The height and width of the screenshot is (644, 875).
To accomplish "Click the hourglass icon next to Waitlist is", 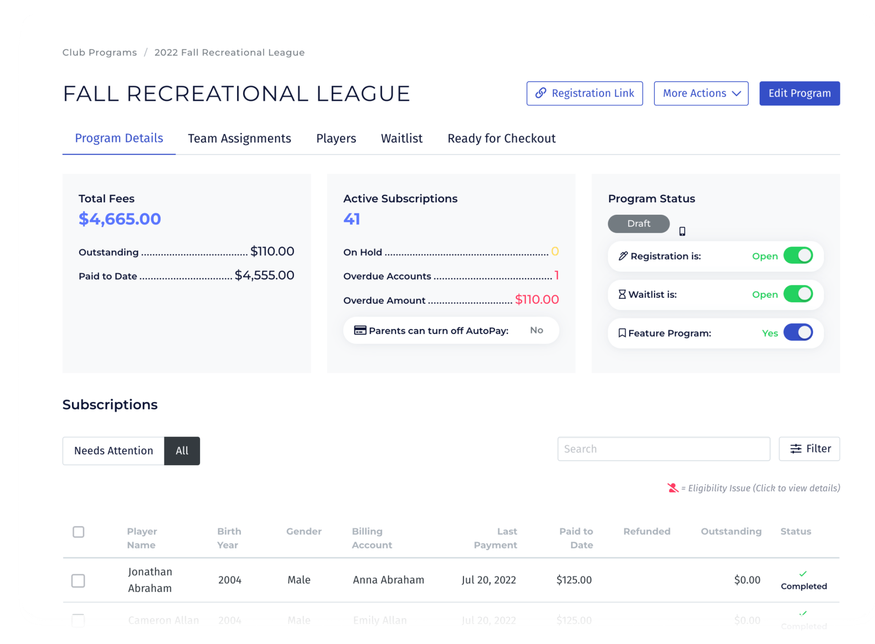I will [622, 294].
